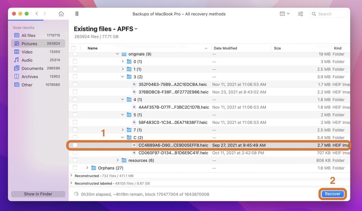Sort by Kind column header
362x211 pixels.
click(x=338, y=48)
